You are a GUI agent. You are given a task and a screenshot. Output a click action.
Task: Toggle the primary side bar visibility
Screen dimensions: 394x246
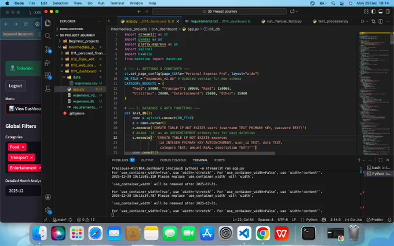(374, 12)
